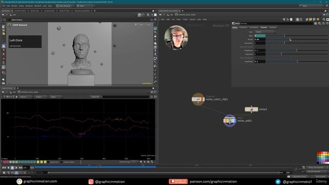Open the Tools menu in network editor
The image size is (329, 185).
[185, 20]
